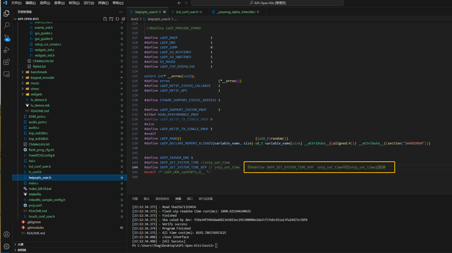Create a new file in explorer
This screenshot has width=452, height=253.
105,19
